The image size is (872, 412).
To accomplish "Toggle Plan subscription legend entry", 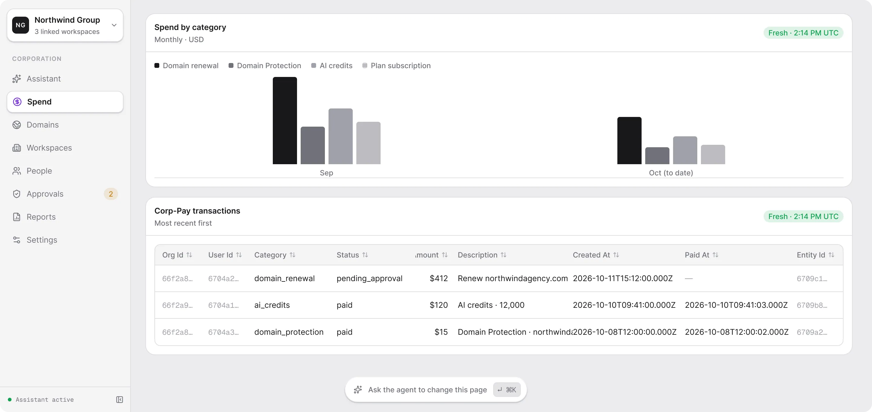I will (396, 65).
